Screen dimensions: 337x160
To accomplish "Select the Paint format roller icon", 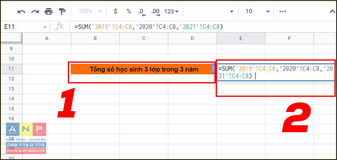I will (x=62, y=11).
